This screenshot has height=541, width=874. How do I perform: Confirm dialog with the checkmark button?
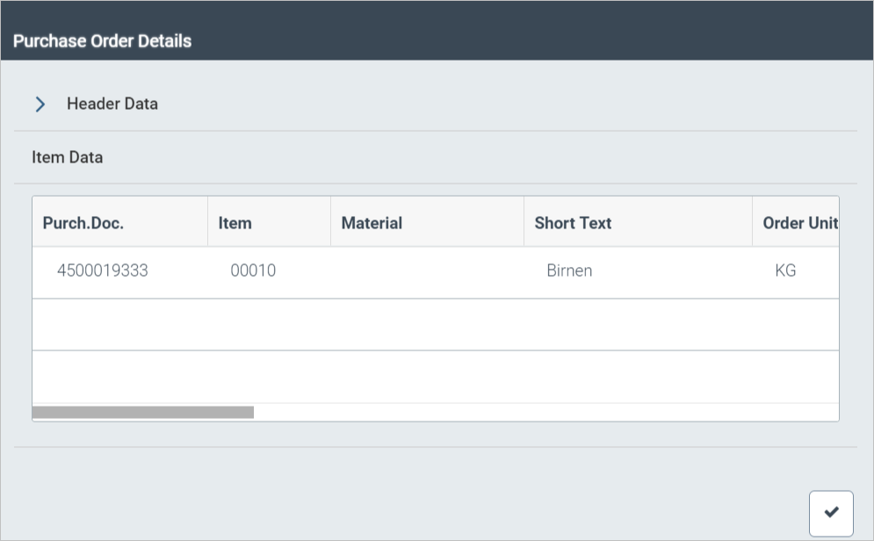coord(831,513)
